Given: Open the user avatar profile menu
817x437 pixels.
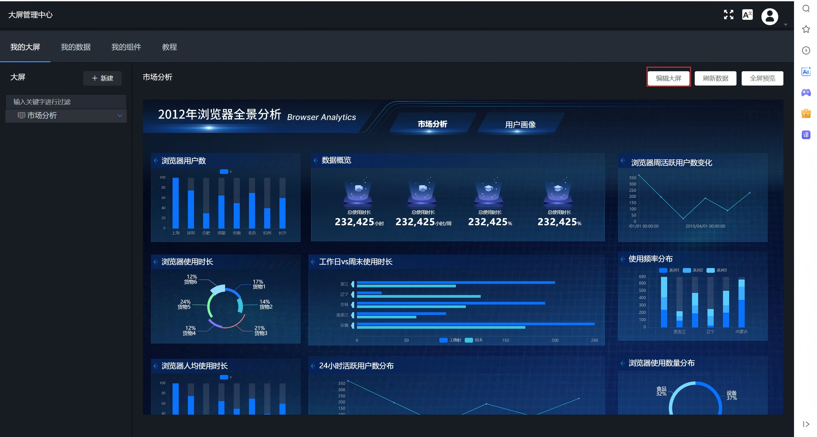Looking at the screenshot, I should (769, 17).
